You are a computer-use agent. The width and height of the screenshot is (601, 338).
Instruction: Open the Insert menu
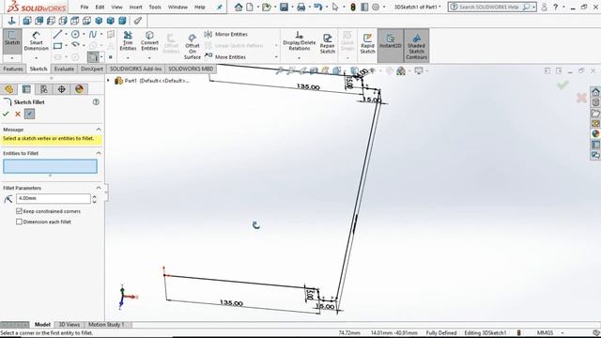[135, 7]
